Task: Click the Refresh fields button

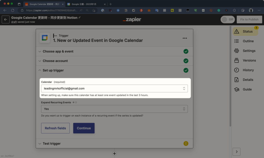Action: click(55, 128)
